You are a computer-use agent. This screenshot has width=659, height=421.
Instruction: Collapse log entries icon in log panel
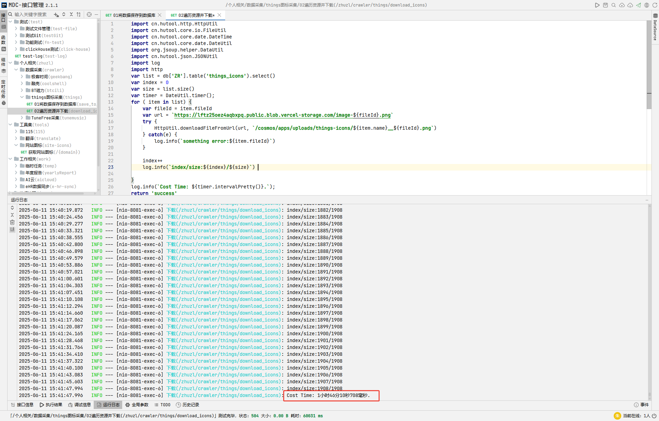click(12, 215)
